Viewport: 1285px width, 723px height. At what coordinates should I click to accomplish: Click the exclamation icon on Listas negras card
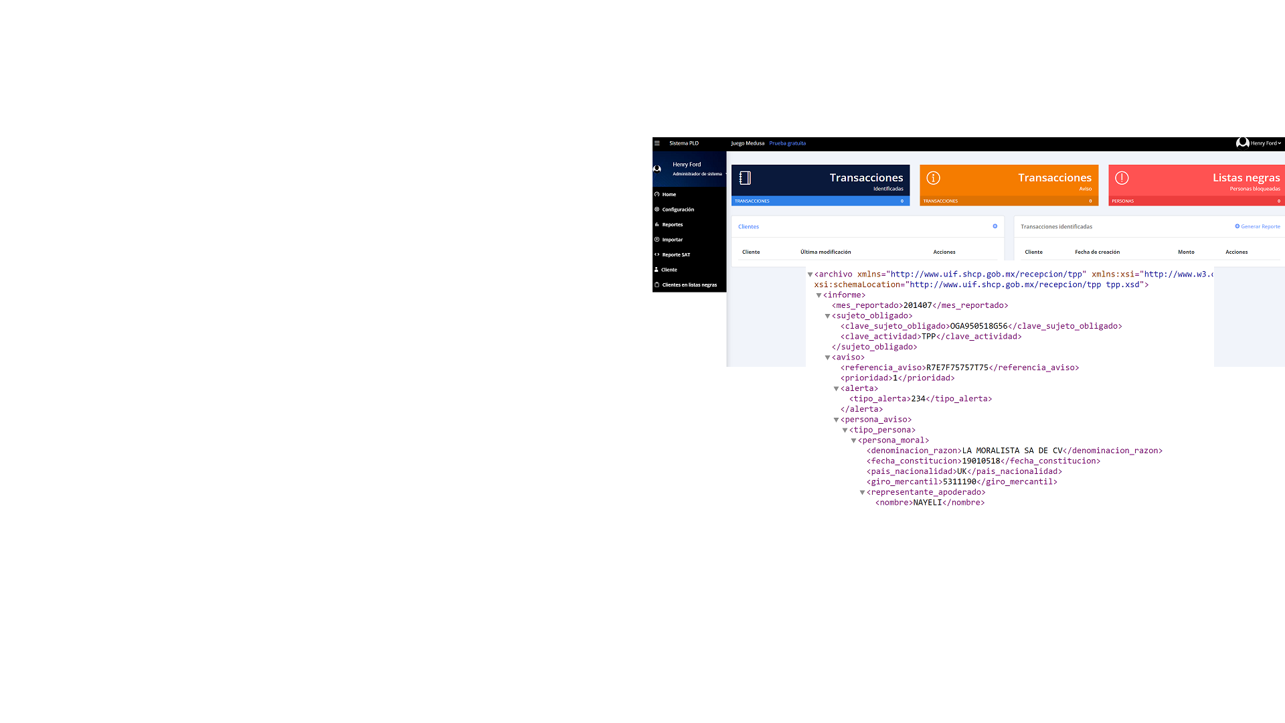tap(1122, 178)
